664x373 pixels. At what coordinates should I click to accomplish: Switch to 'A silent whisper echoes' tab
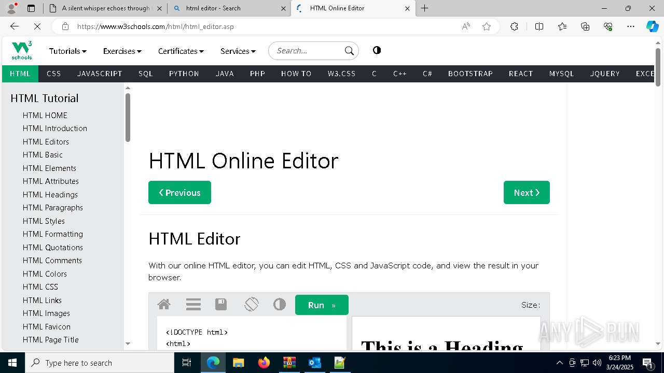pos(105,8)
